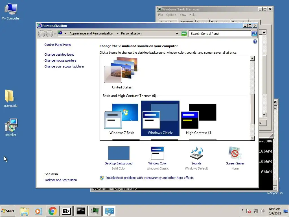Open the Desktop Background solid color icon

[119, 153]
